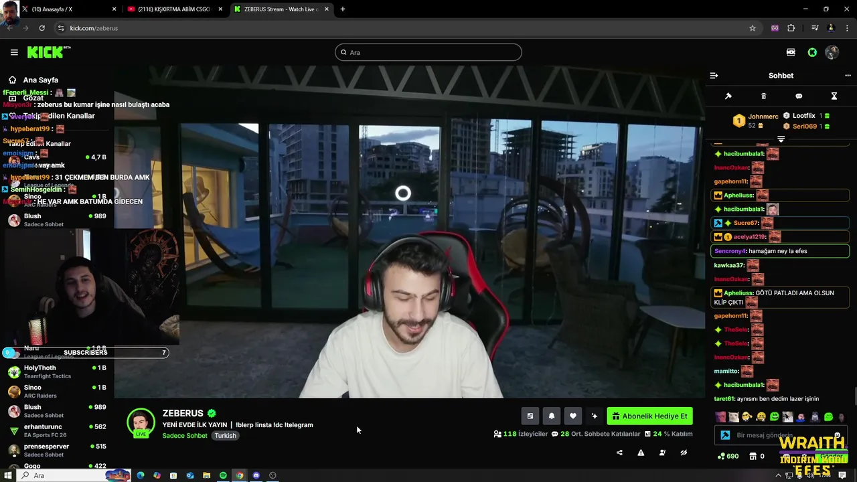Viewport: 857px width, 482px height.
Task: Open the chat bubble mode icon
Action: coord(799,96)
